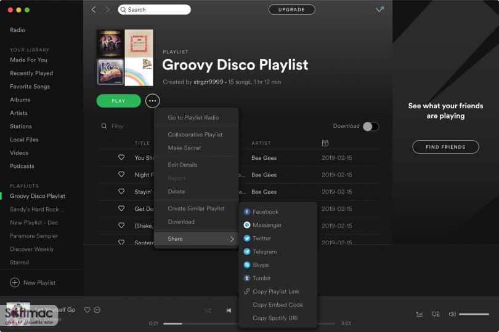Viewport: 499px width, 332px height.
Task: Open the Starred playlist
Action: coord(20,263)
